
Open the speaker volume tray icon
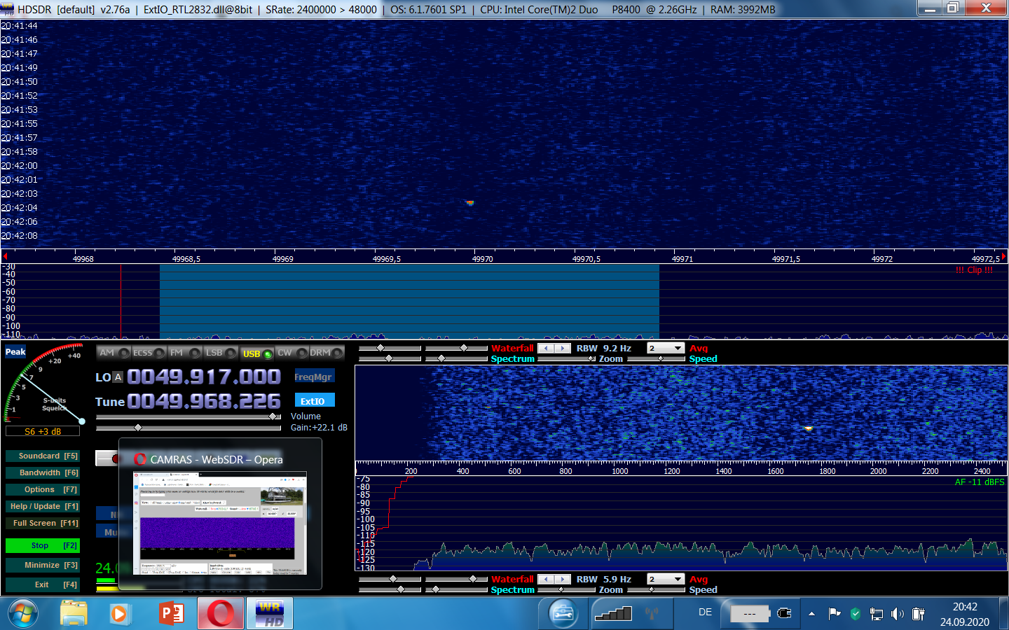[898, 614]
